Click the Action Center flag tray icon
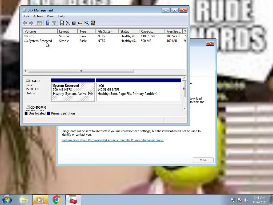 pos(240,200)
